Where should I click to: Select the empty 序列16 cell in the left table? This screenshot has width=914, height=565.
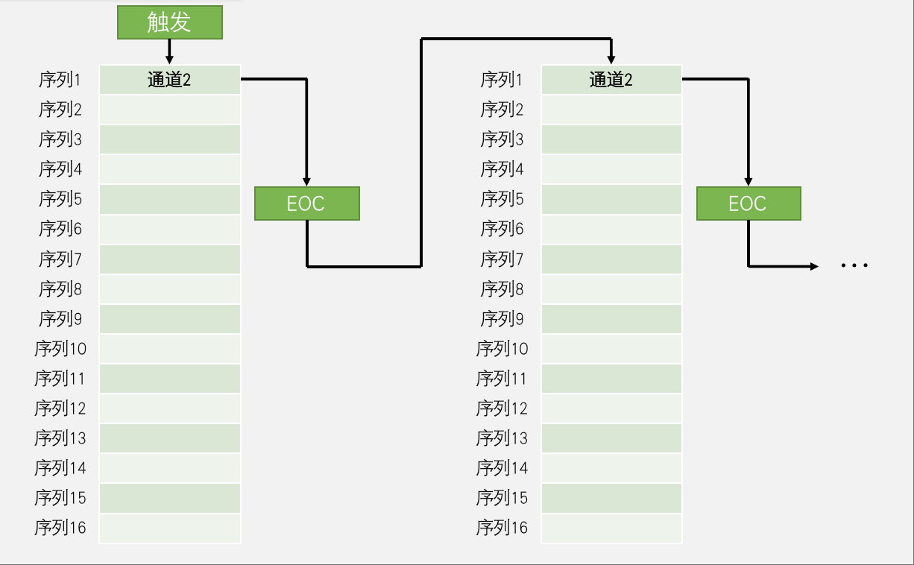coord(169,528)
